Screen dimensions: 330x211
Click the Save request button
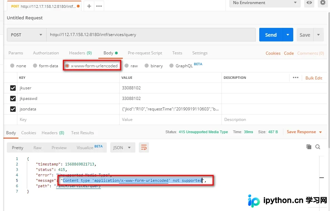click(305, 35)
